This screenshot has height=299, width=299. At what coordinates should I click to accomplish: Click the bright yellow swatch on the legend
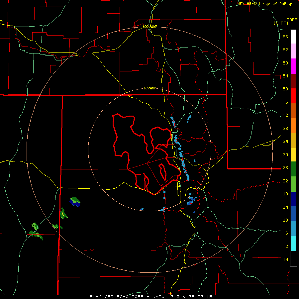point(293,155)
